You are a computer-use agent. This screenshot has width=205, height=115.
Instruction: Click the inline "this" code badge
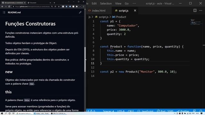click(27, 100)
